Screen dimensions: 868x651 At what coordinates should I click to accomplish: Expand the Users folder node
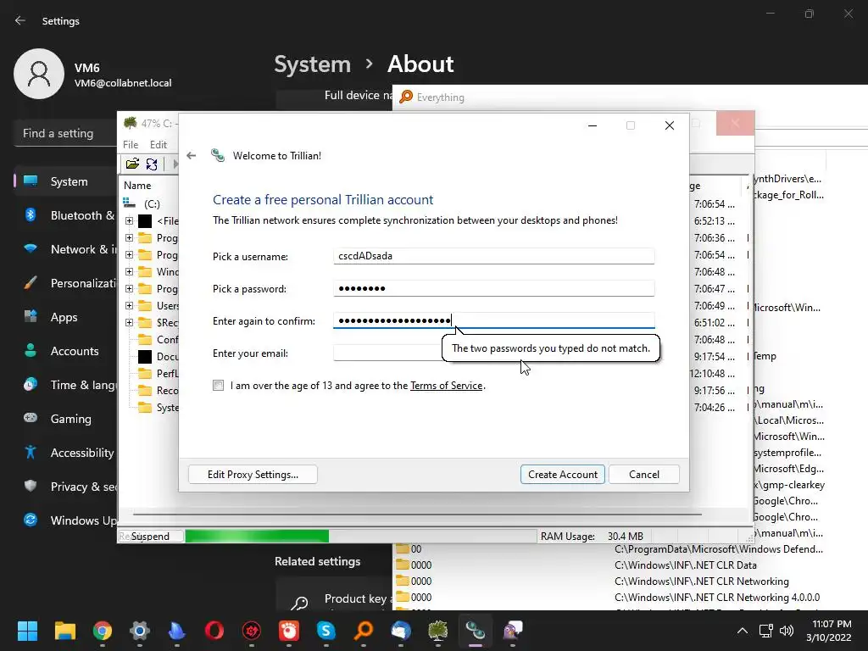coord(129,305)
